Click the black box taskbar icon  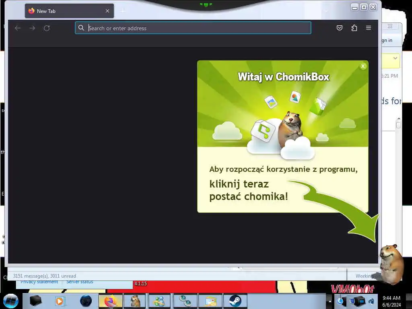point(35,301)
